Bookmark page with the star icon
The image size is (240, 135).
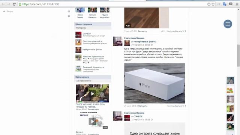coord(213,4)
